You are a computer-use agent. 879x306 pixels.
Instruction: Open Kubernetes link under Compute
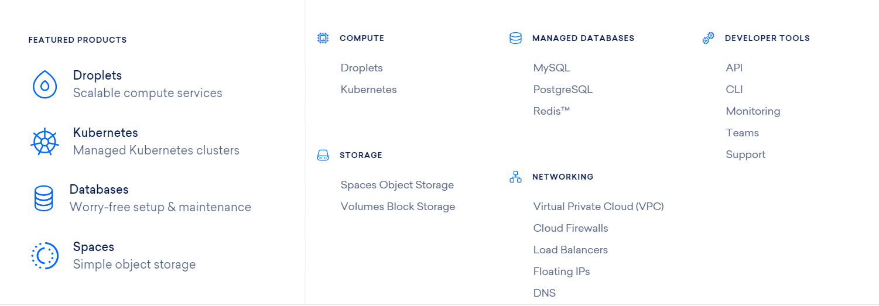(368, 90)
